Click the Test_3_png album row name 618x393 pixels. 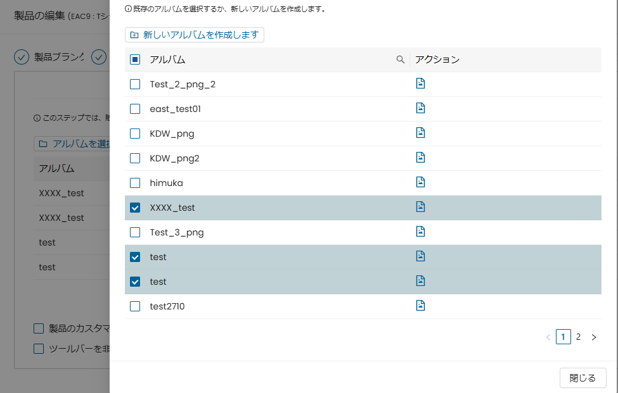(x=177, y=232)
